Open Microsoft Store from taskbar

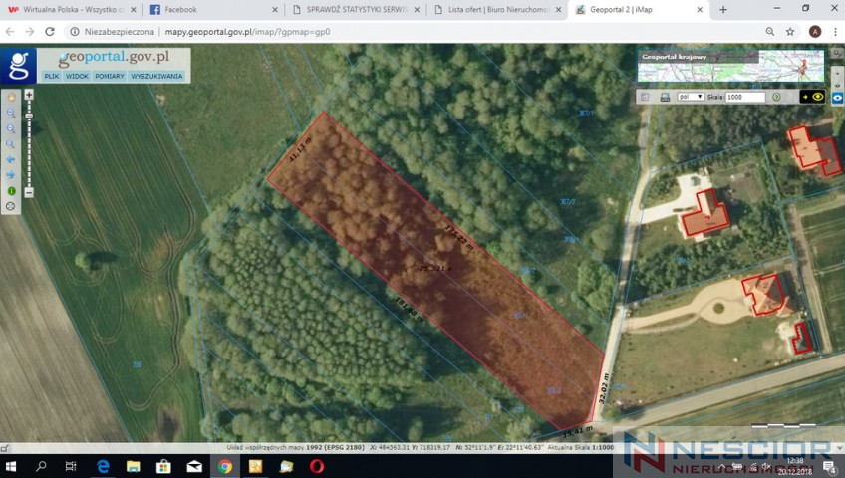(163, 466)
